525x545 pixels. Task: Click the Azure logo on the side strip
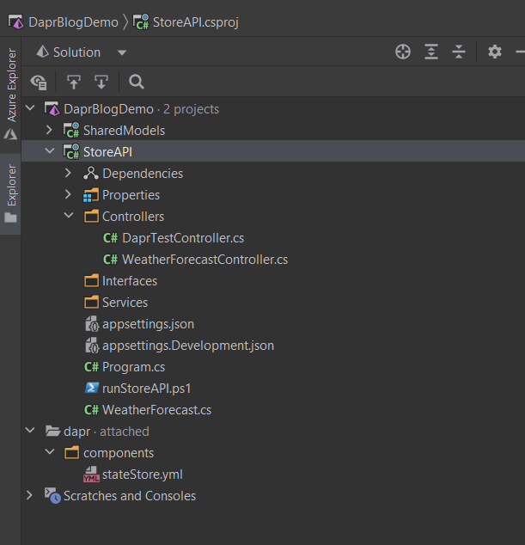pos(10,134)
